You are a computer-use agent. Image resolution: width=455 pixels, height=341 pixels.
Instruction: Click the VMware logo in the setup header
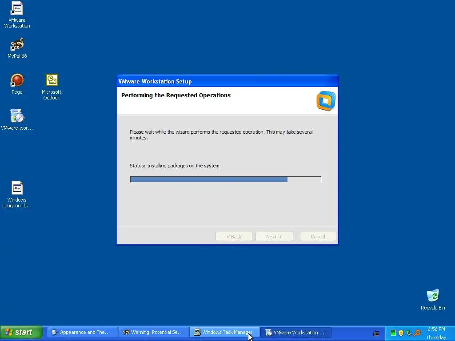point(326,101)
